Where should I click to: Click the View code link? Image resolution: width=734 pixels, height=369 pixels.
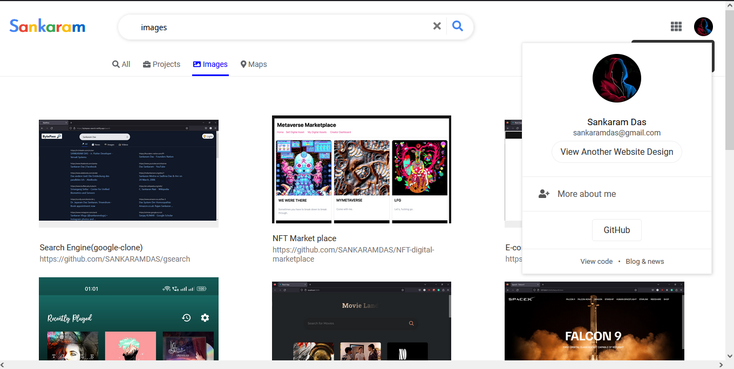point(596,261)
